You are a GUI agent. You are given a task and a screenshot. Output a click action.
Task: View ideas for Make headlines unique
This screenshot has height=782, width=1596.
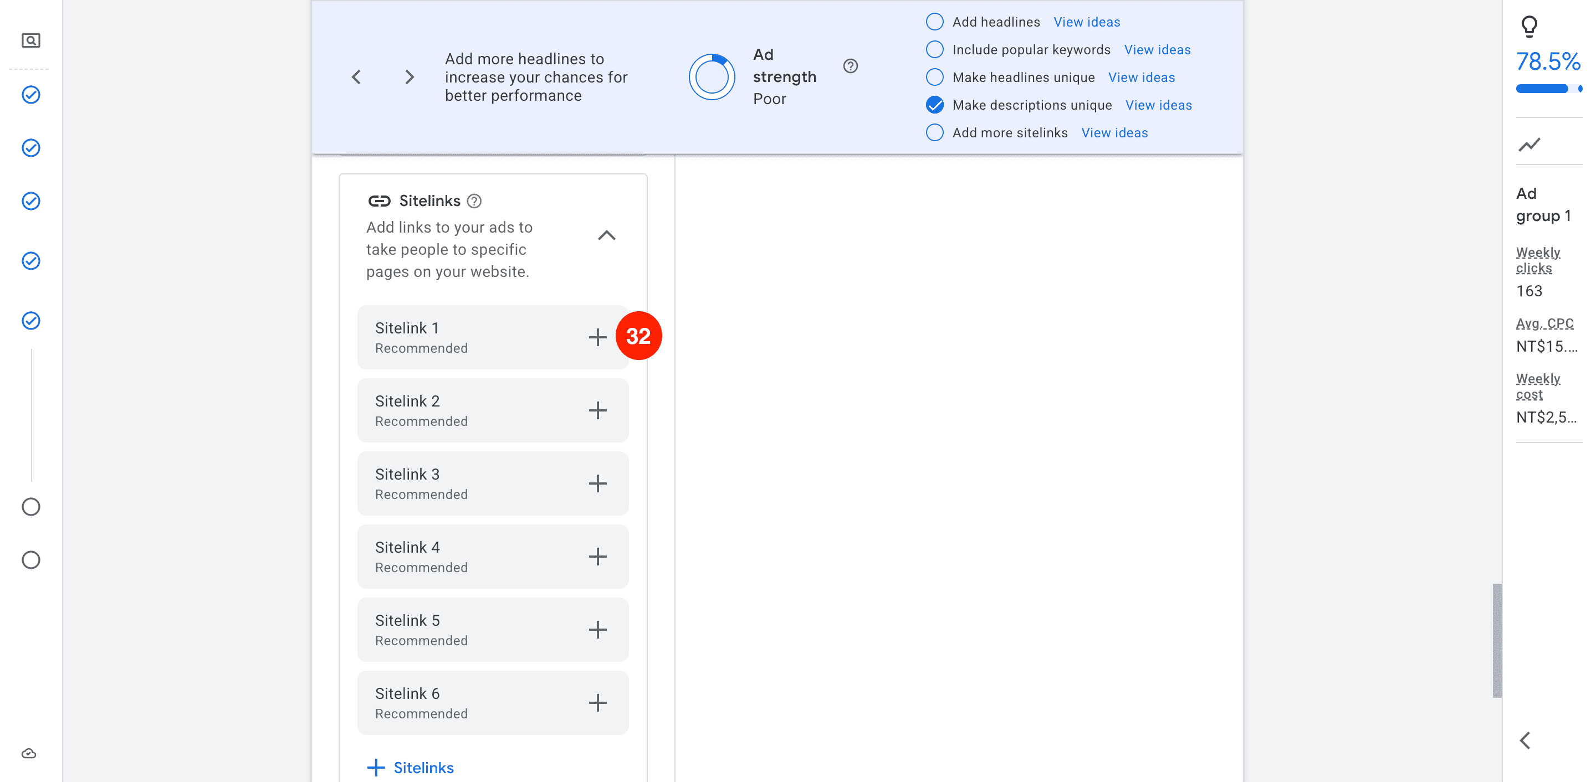1141,78
